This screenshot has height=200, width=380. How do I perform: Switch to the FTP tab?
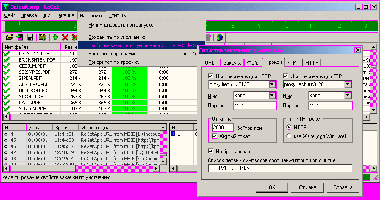(x=294, y=63)
